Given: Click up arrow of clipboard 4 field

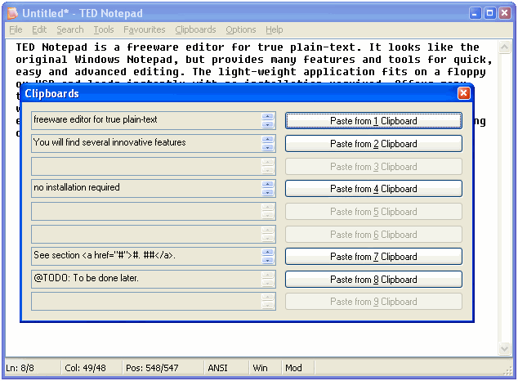Looking at the screenshot, I should coord(268,185).
